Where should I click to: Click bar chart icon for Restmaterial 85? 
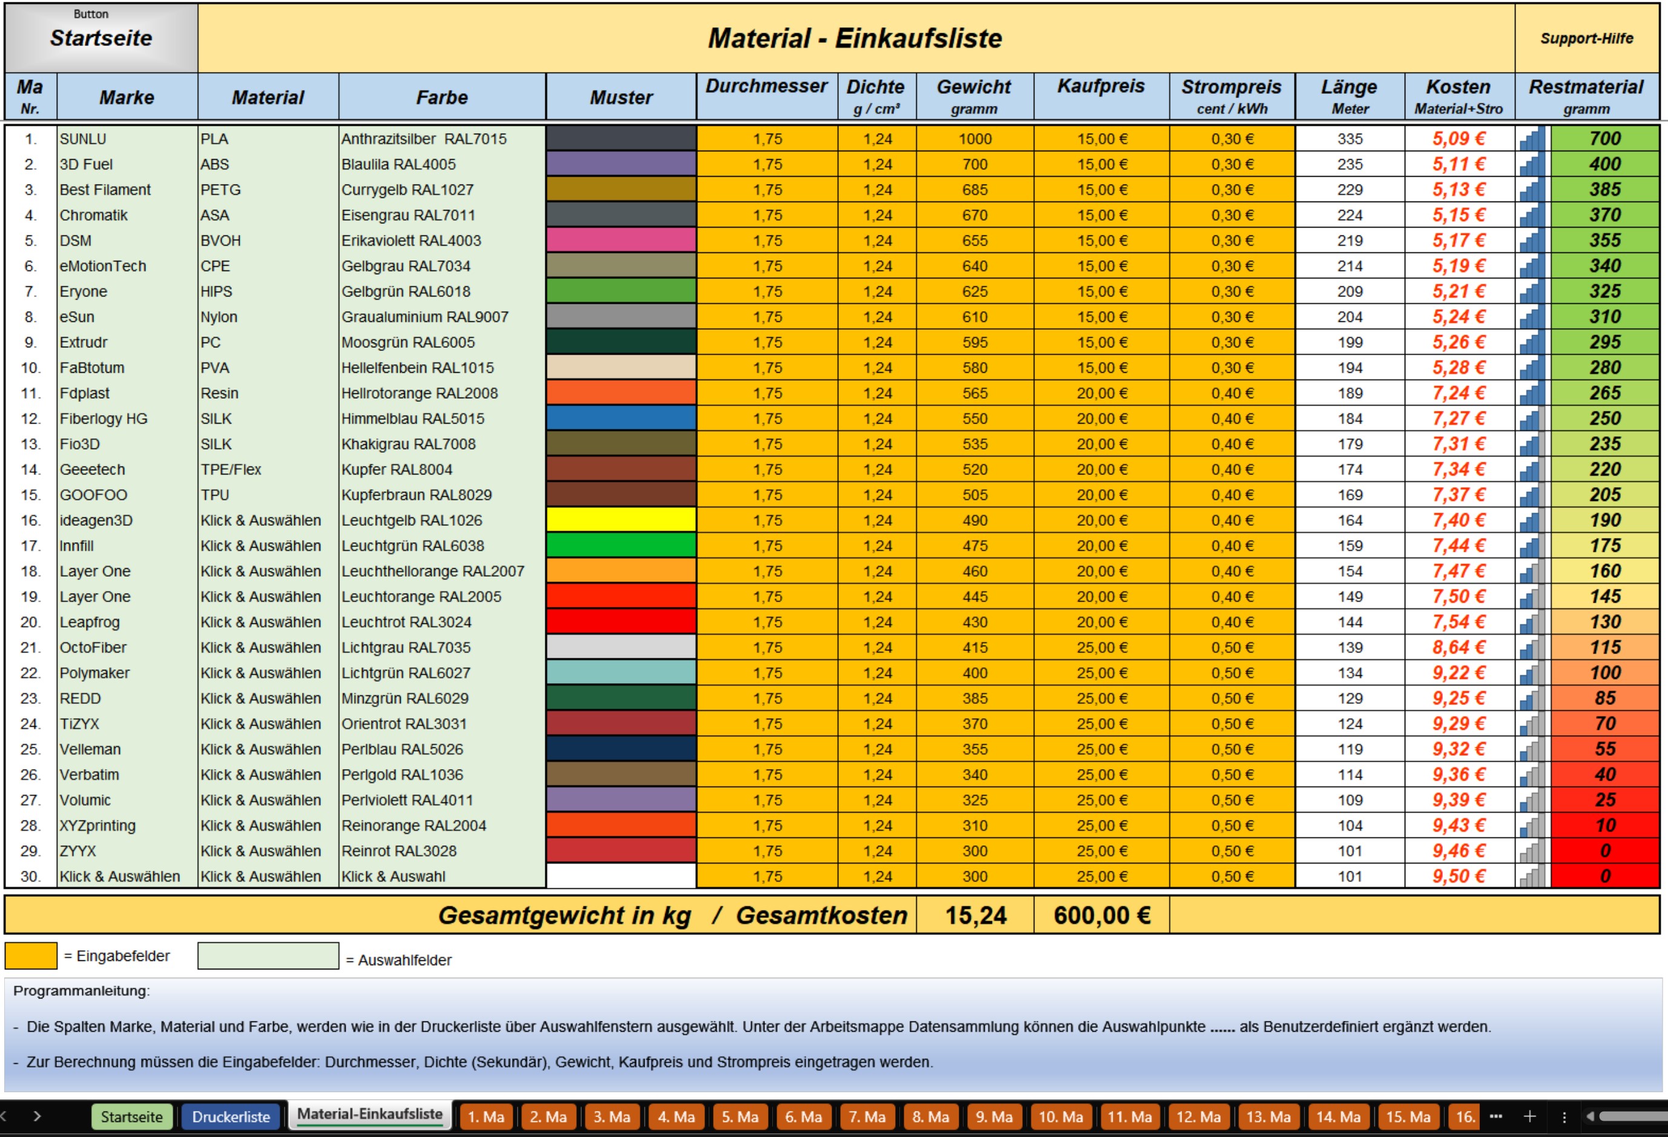click(1532, 698)
